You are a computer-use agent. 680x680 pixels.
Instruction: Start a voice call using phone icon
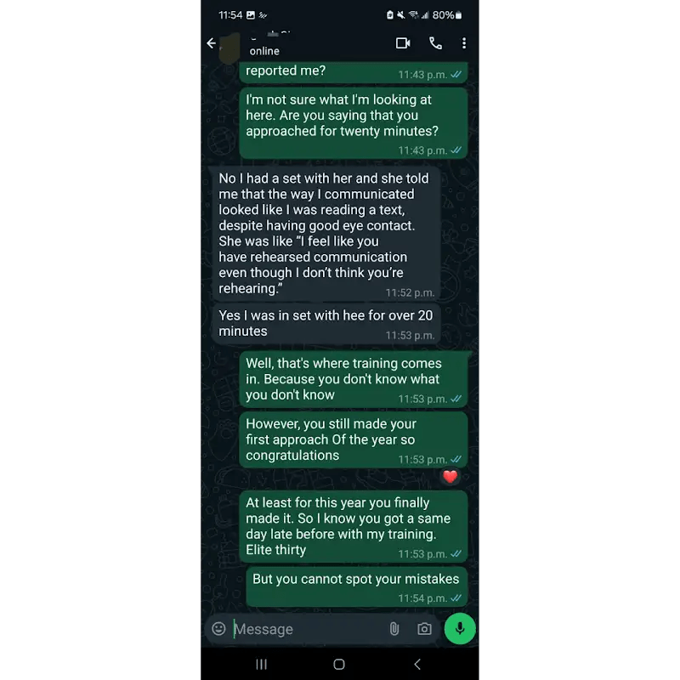[x=435, y=43]
